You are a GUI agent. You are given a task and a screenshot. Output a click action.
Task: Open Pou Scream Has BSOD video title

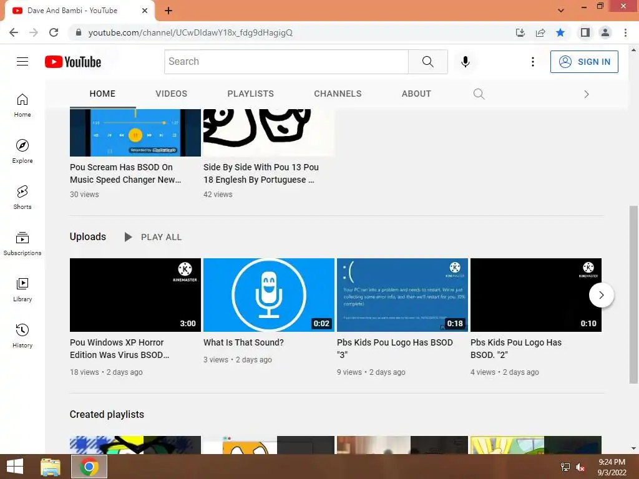coord(125,173)
